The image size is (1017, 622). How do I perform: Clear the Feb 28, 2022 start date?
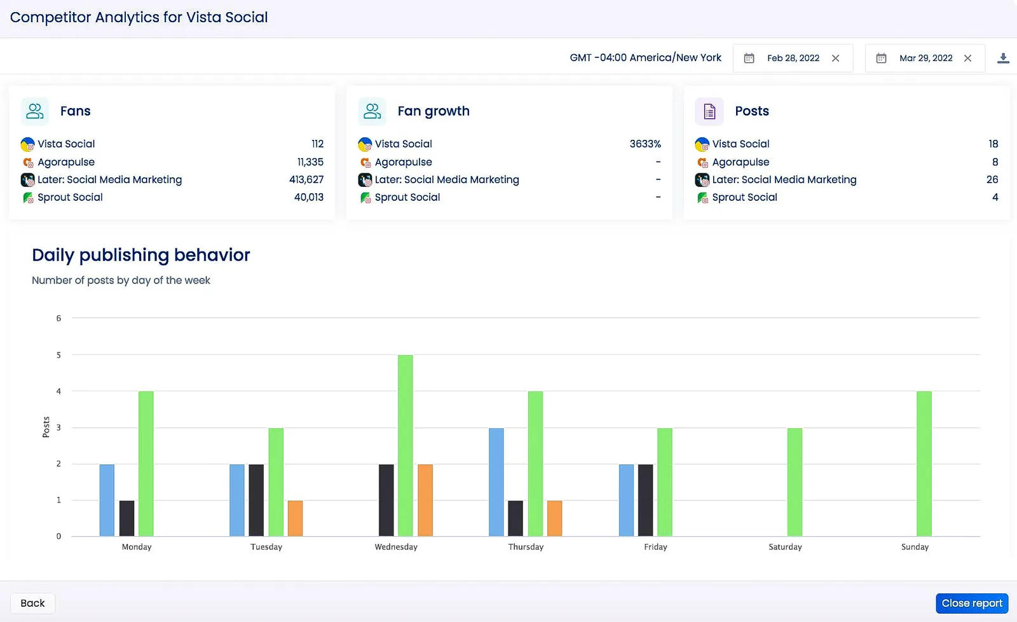click(836, 58)
